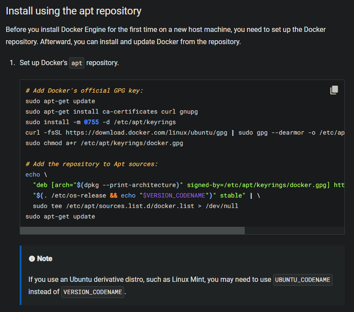Click the "deb [arch=" line in the code
354x312 pixels.
click(188, 185)
